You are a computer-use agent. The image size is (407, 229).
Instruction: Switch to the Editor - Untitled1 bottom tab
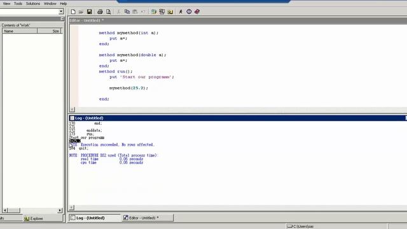tap(148, 218)
